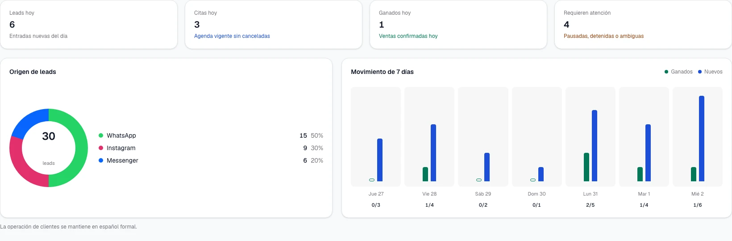Click the Mié 2 blue Nuevos bar

702,139
